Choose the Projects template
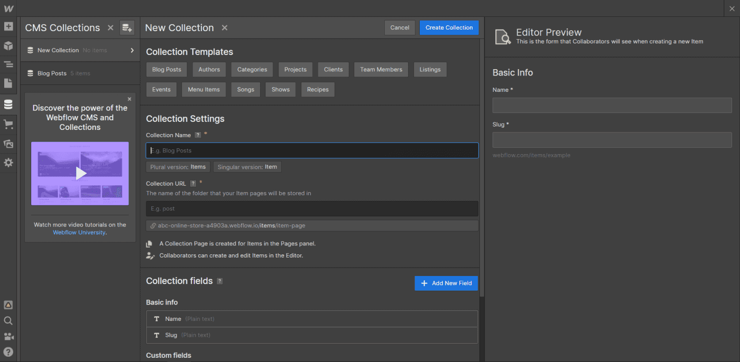This screenshot has width=740, height=362. pyautogui.click(x=295, y=70)
